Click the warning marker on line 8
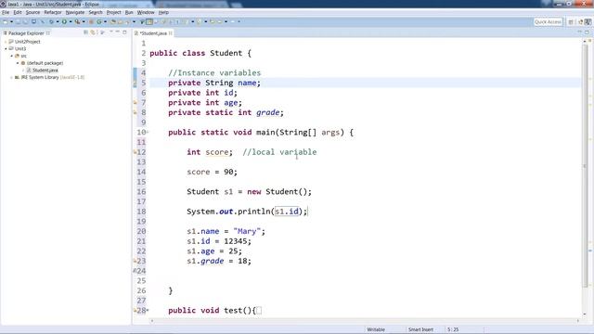 coord(135,112)
